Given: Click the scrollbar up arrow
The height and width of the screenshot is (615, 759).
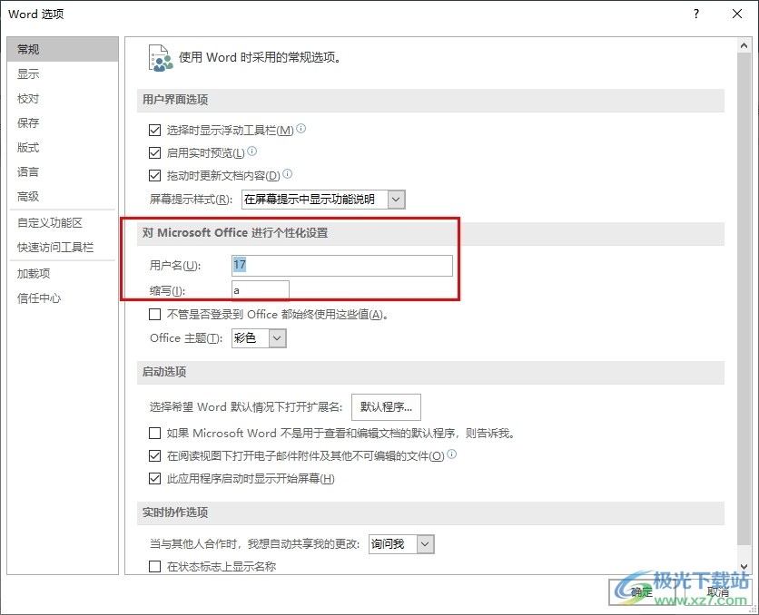Looking at the screenshot, I should click(x=744, y=46).
